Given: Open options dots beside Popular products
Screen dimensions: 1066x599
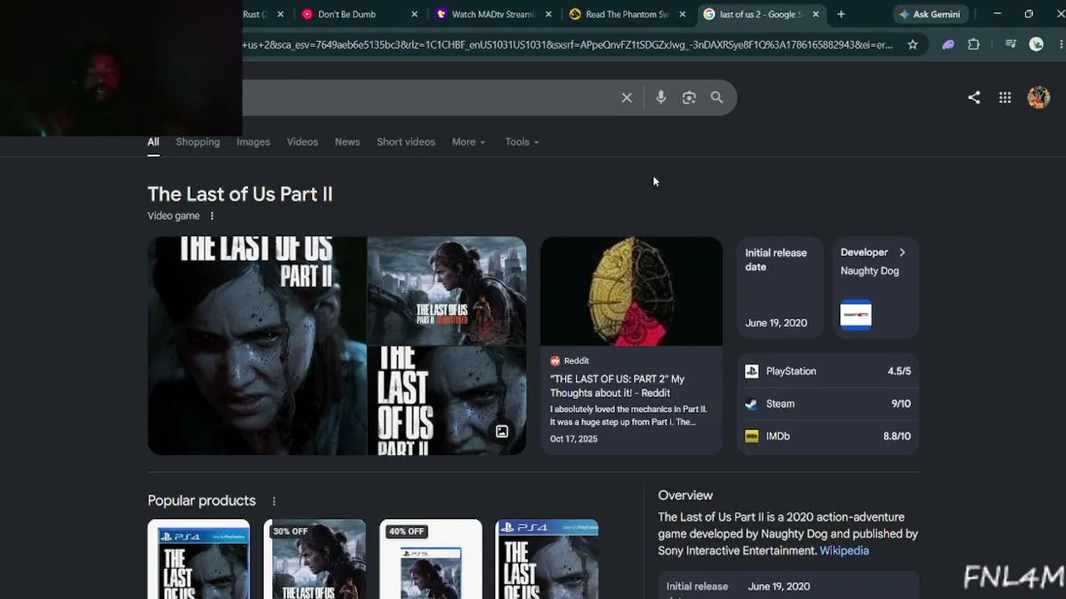Looking at the screenshot, I should [x=274, y=501].
